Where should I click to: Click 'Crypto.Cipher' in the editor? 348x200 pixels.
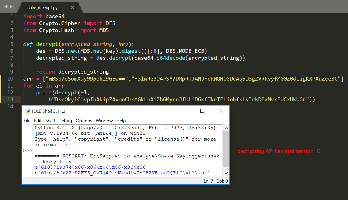coord(60,23)
